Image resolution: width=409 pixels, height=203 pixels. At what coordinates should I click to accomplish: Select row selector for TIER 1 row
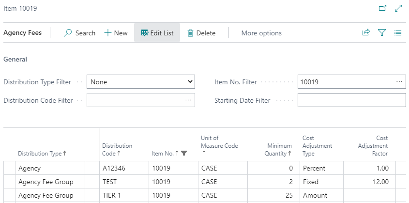[9, 196]
